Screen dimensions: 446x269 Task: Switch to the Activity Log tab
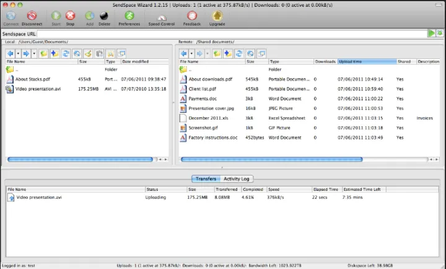[x=236, y=179]
